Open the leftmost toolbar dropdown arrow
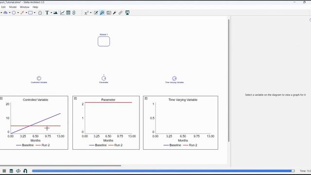 point(1,13)
